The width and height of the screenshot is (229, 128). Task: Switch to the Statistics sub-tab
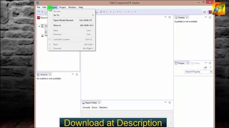[103, 107]
